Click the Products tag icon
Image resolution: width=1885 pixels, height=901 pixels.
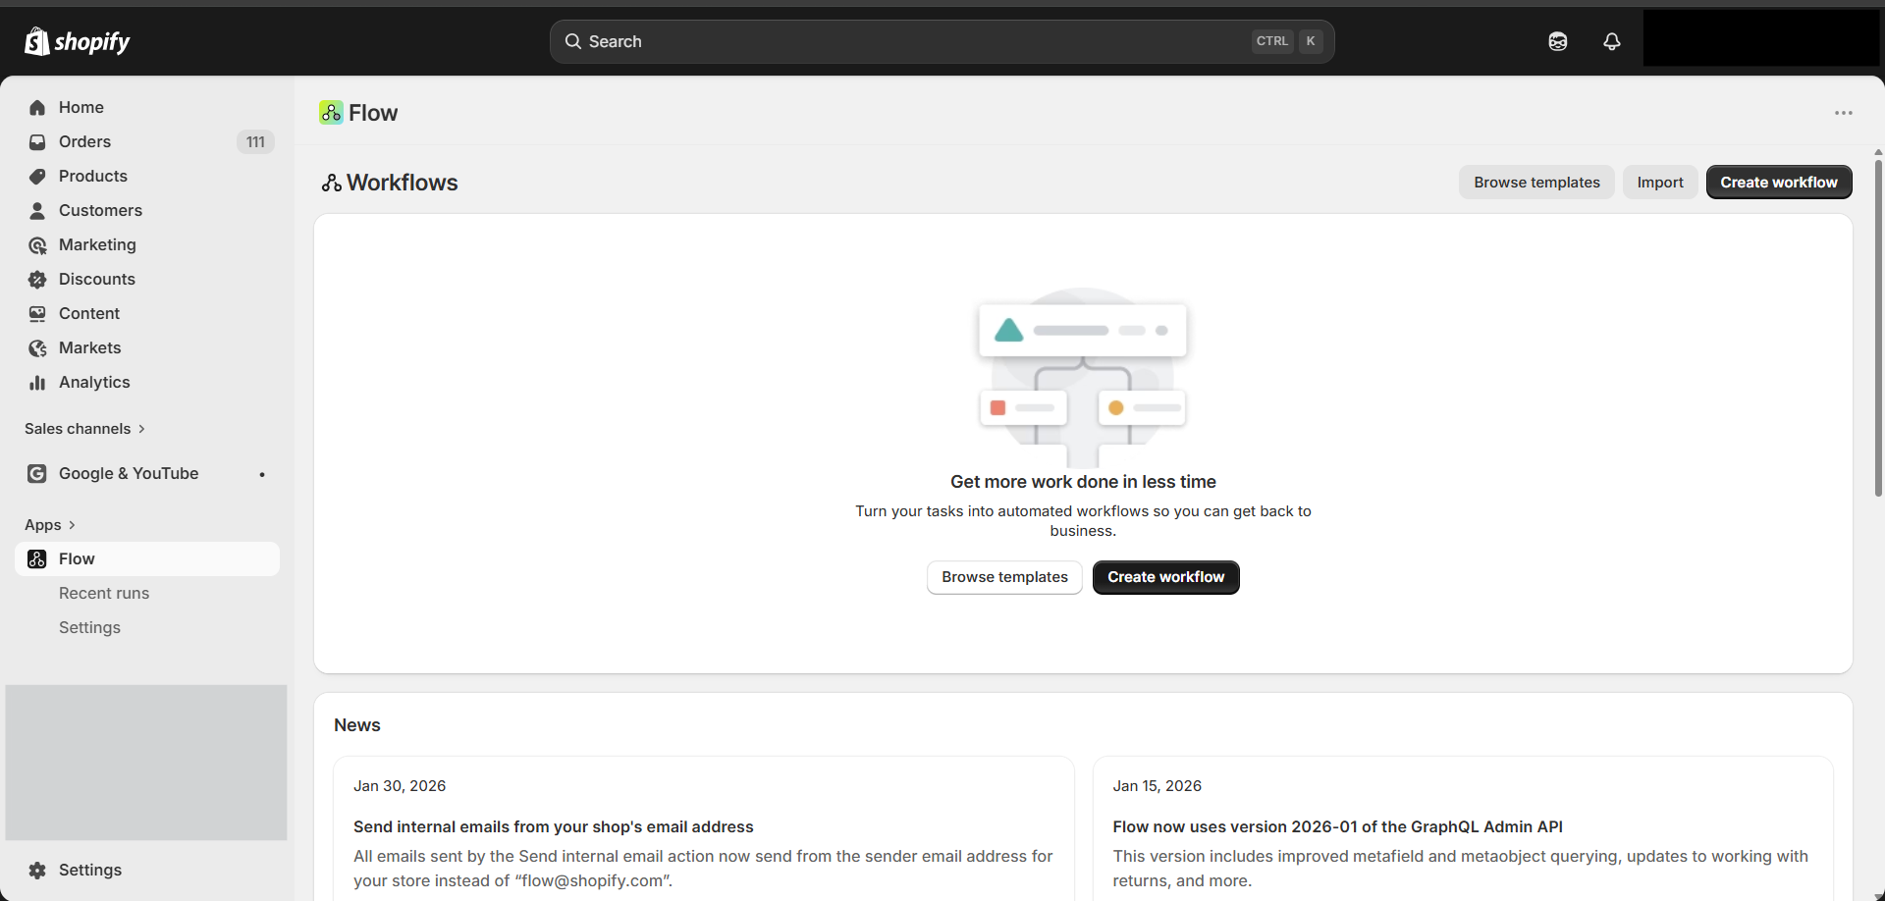[x=37, y=177]
